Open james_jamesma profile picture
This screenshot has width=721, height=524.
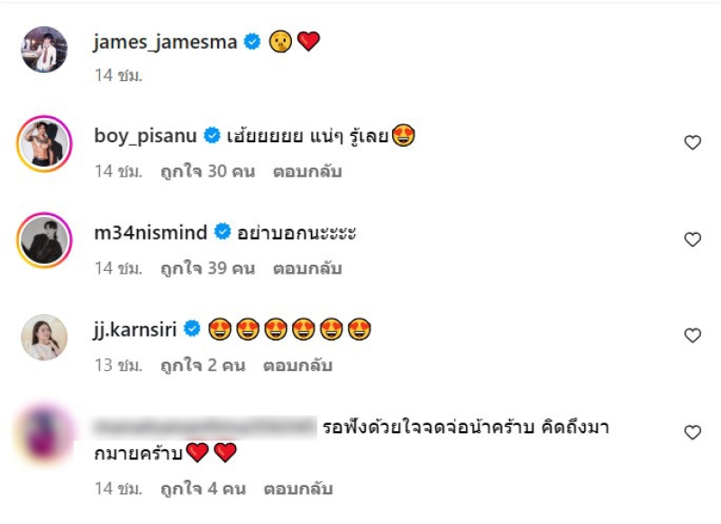point(44,50)
